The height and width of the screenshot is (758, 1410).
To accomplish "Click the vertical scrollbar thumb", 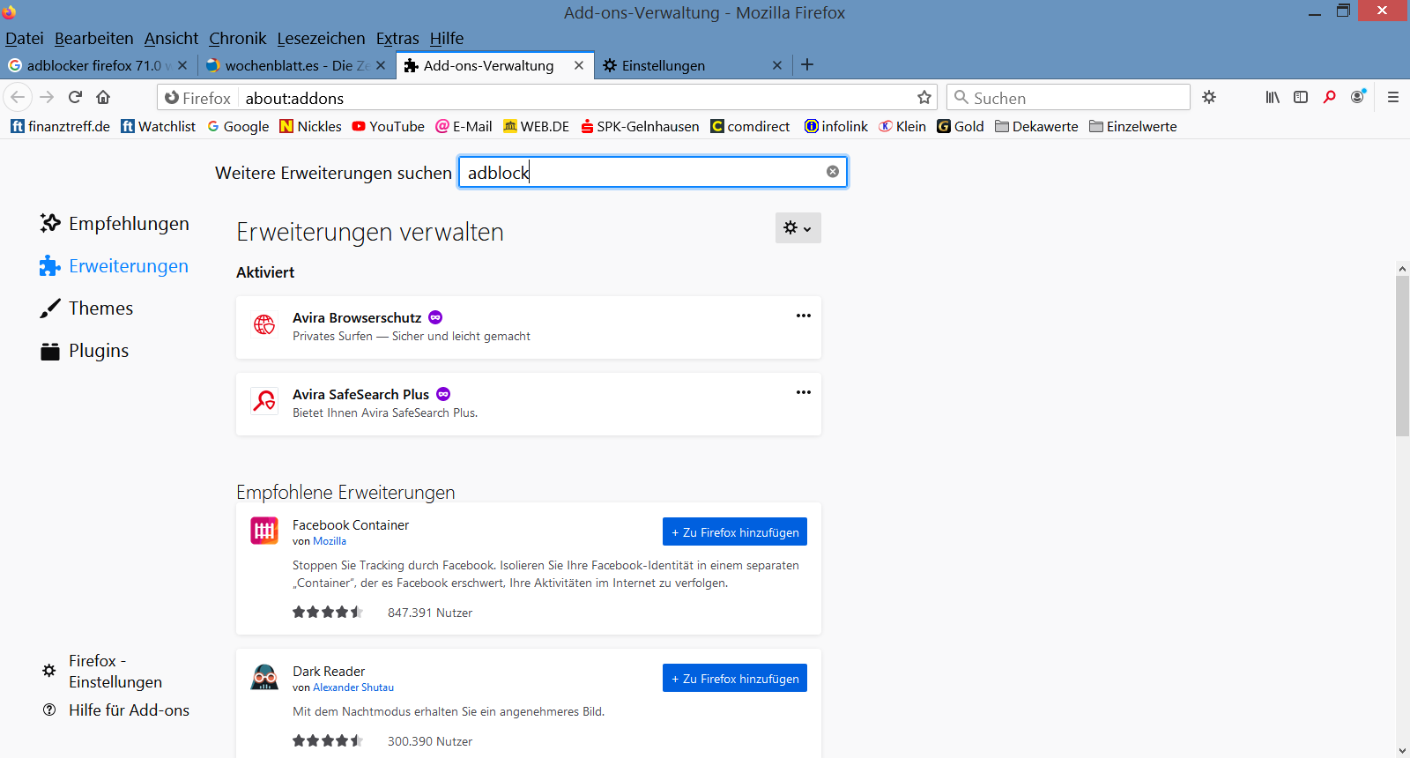I will point(1402,355).
